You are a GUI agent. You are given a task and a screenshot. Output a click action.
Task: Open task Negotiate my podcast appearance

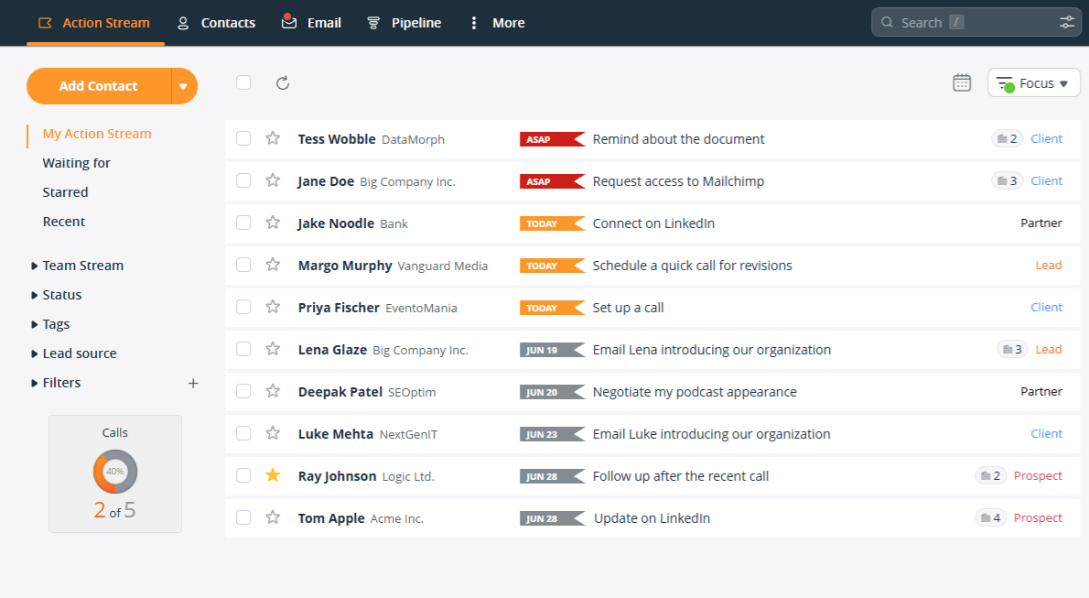click(695, 392)
